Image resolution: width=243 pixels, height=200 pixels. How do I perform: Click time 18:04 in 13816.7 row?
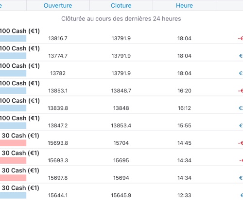coord(184,38)
